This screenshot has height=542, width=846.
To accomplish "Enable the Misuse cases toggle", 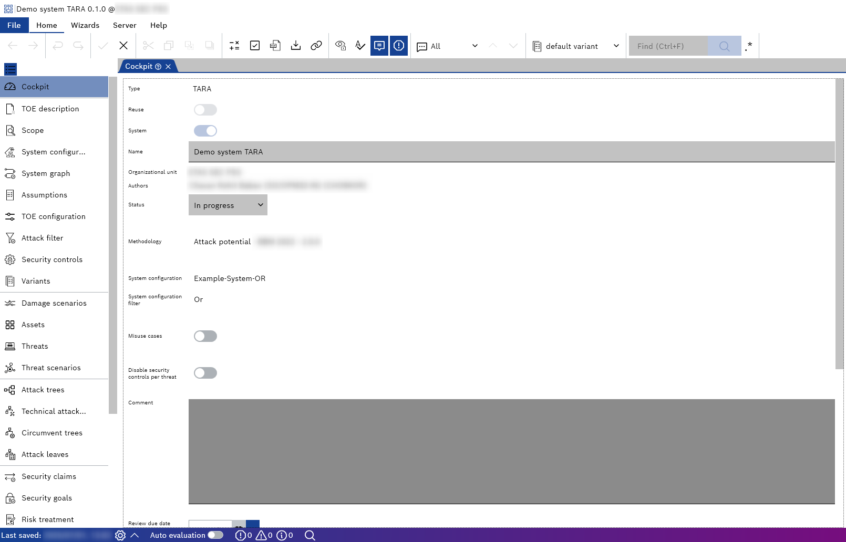I will (205, 336).
